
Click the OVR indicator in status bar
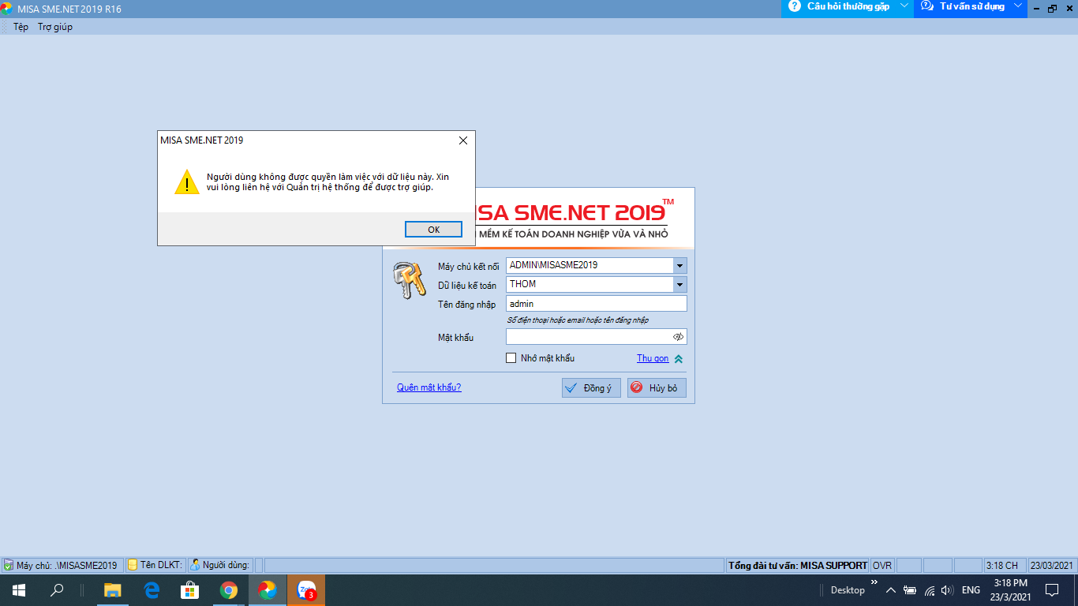coord(882,565)
